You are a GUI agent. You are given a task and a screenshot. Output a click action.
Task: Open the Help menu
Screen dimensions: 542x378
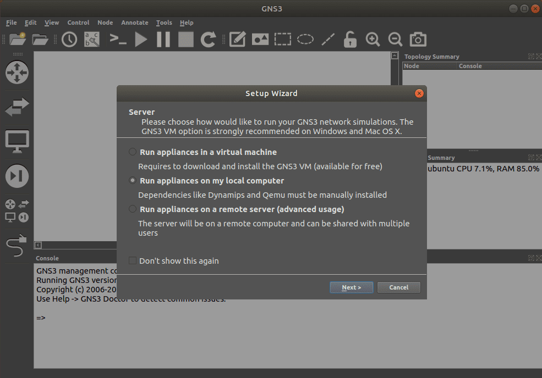(187, 23)
